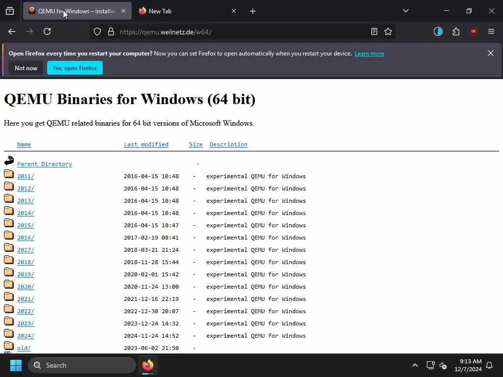Open the 2022/ folder link
The width and height of the screenshot is (503, 377).
26,311
